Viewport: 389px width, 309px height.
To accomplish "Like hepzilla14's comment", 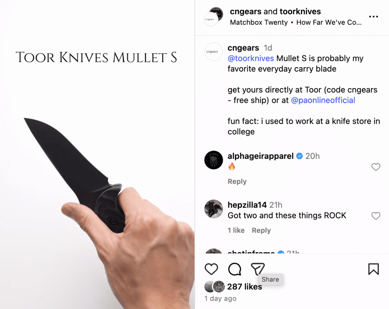I will point(376,216).
